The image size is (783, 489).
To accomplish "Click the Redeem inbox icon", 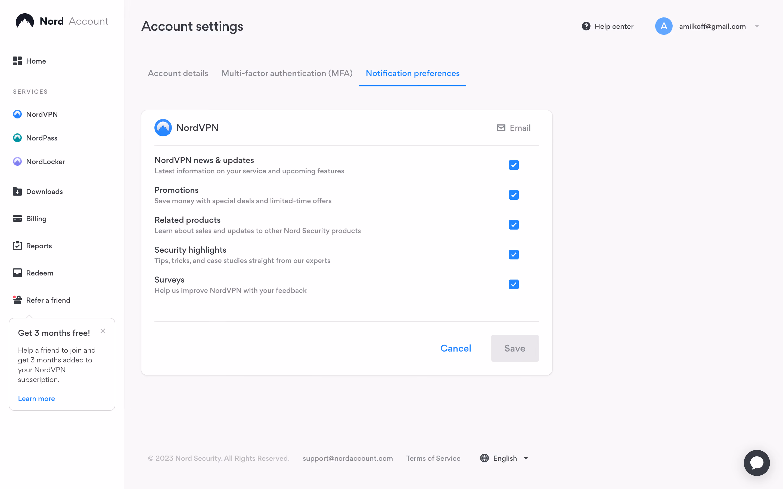I will (x=17, y=273).
